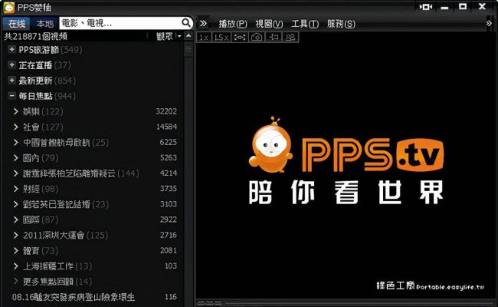Maximize the PPS window
This screenshot has width=498, height=307.
click(x=463, y=6)
